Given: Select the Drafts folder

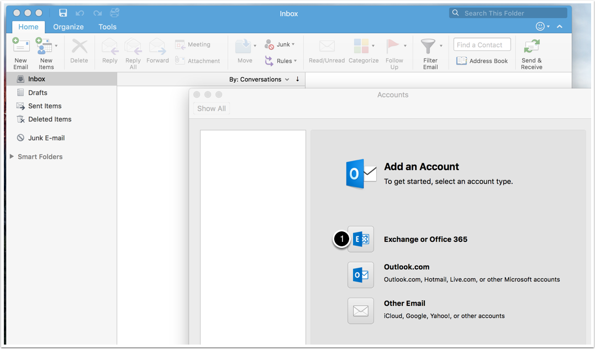Looking at the screenshot, I should coord(38,93).
